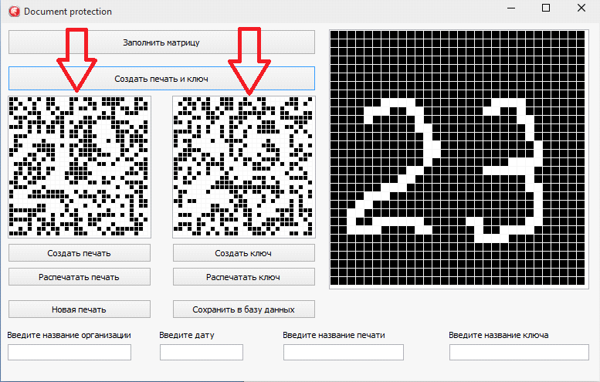Click the Введите название ключа label
This screenshot has height=382, width=600.
click(499, 335)
